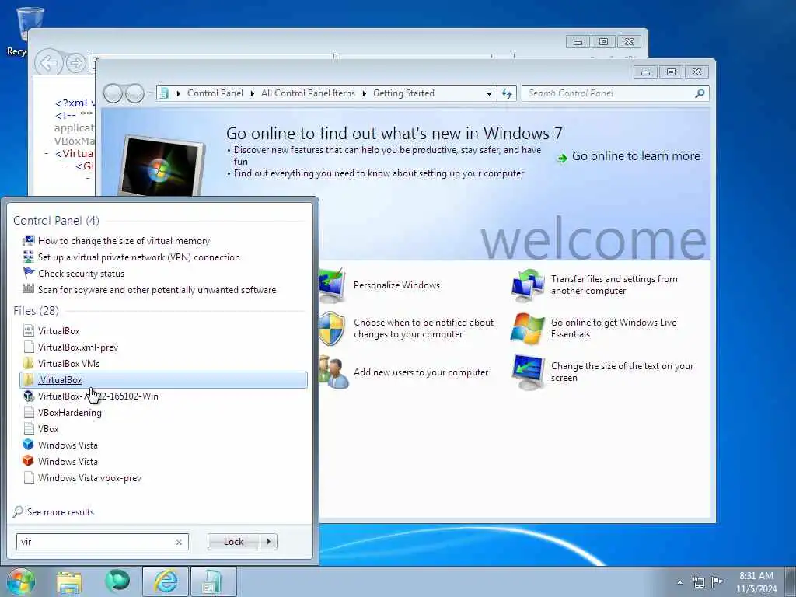796x597 pixels.
Task: Go back in the Control Panel window
Action: (x=113, y=93)
